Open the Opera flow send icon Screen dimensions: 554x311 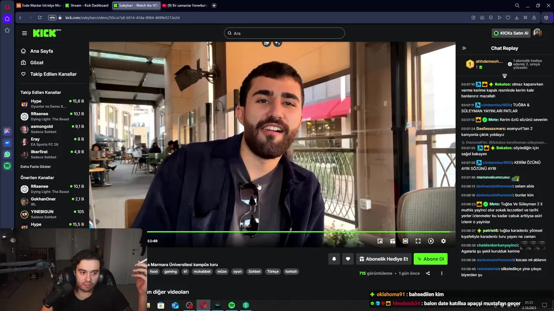tap(499, 18)
